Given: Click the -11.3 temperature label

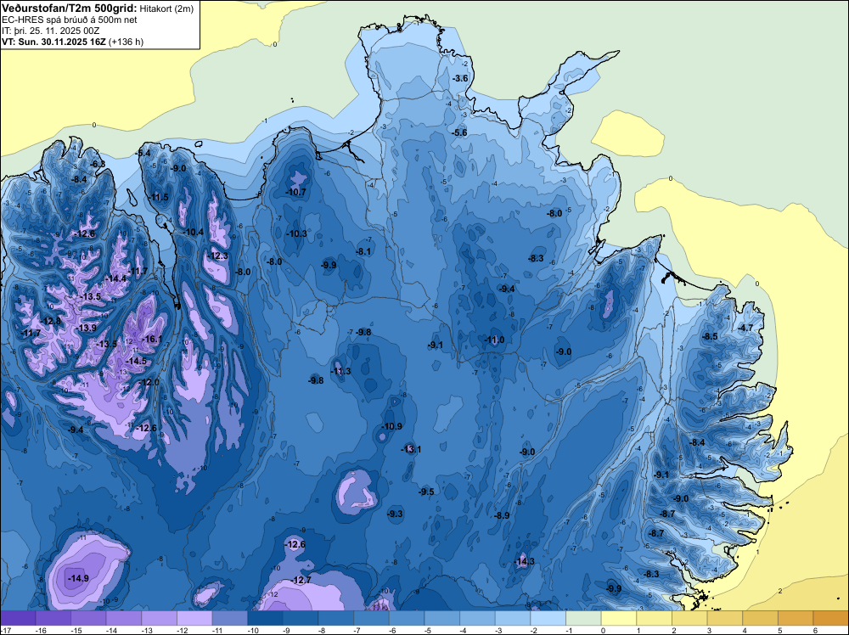Looking at the screenshot, I should [340, 371].
